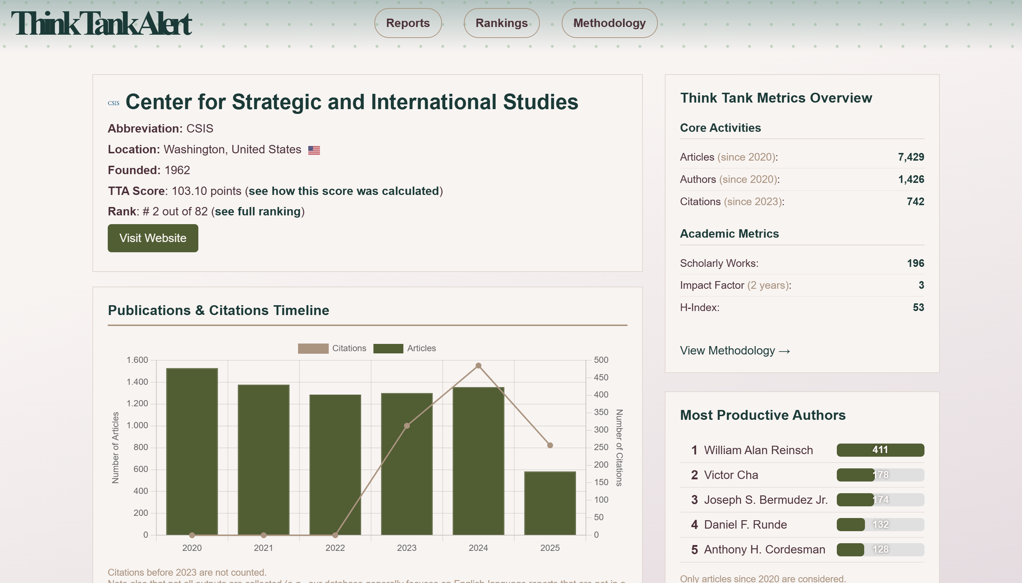Select author Victor Cha

(731, 475)
